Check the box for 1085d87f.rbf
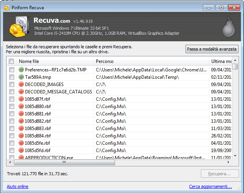 pyautogui.click(x=12, y=99)
